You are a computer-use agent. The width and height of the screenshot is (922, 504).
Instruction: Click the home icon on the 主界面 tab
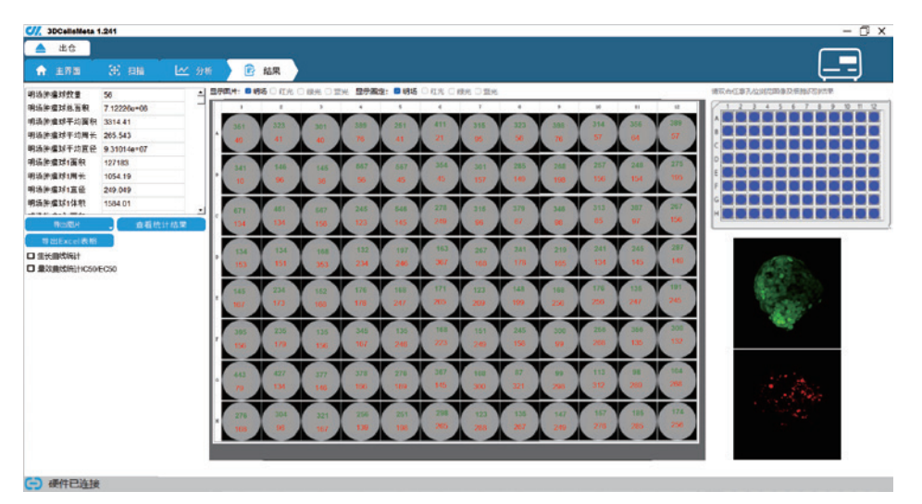pyautogui.click(x=41, y=70)
